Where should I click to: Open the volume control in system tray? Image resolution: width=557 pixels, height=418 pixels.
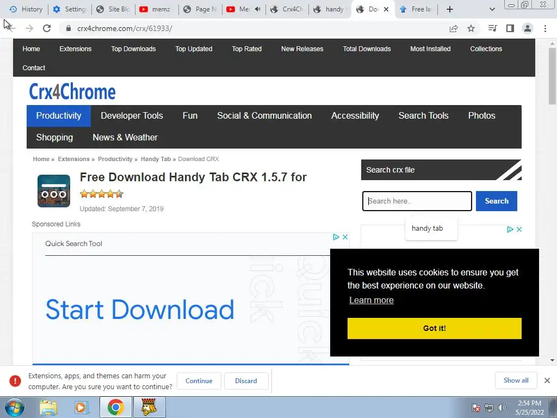pos(502,408)
